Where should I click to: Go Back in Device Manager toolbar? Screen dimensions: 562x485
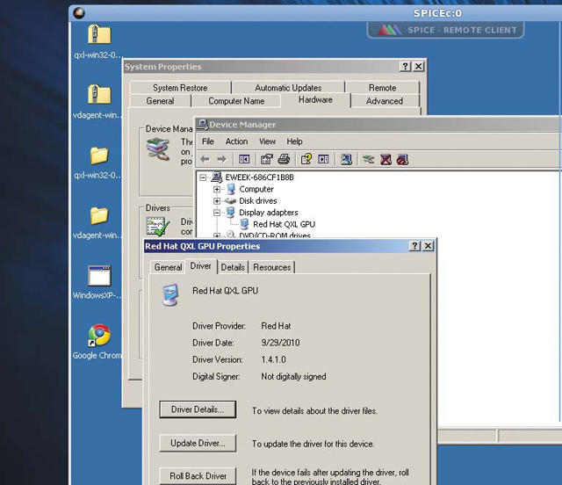point(205,159)
